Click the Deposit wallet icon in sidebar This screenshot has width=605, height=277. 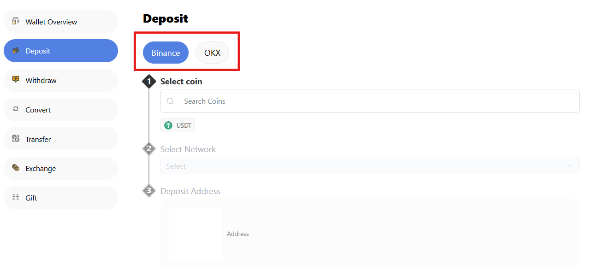pos(16,51)
